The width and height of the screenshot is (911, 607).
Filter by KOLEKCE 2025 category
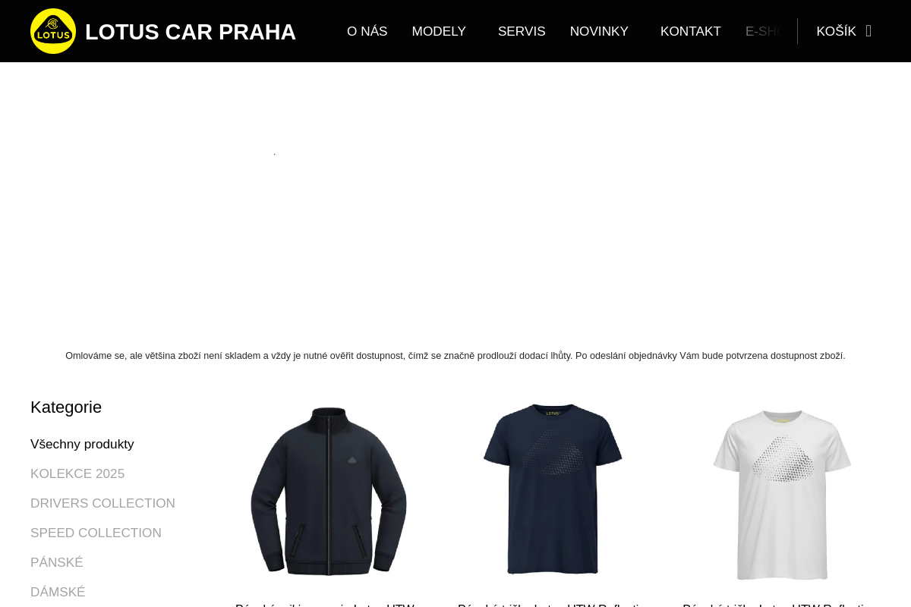pos(77,473)
